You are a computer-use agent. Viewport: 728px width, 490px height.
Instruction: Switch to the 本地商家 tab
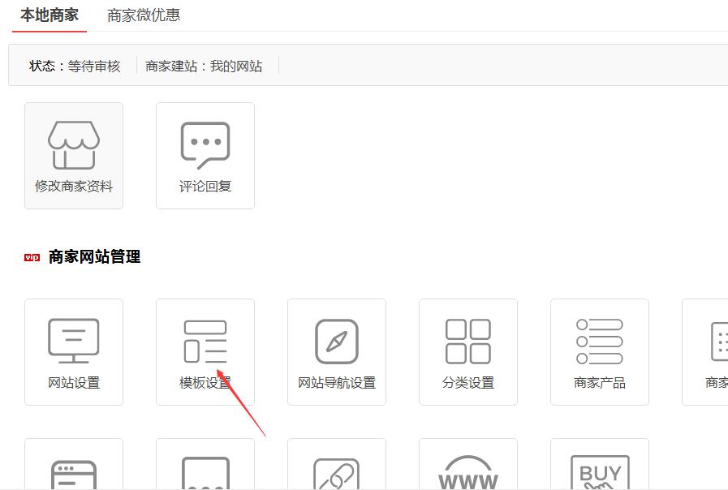(50, 15)
